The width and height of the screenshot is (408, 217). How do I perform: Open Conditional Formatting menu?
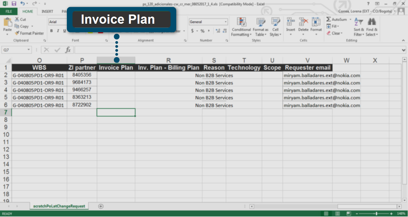[x=241, y=27]
